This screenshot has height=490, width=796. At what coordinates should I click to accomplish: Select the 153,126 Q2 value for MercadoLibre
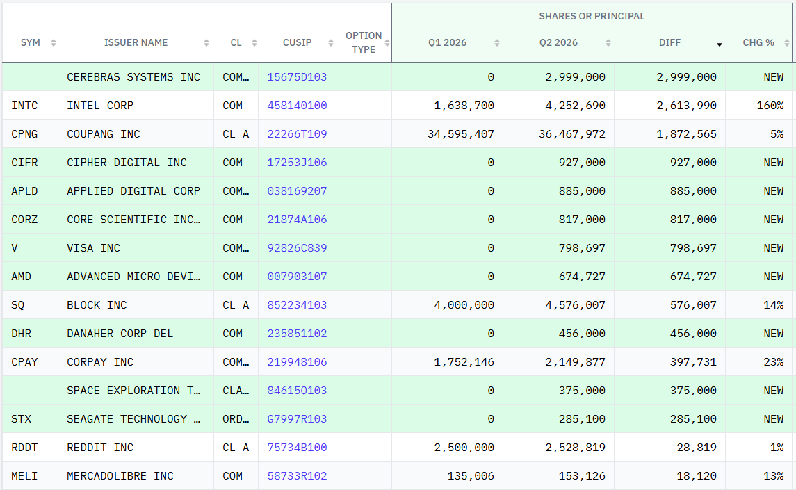[x=582, y=476]
